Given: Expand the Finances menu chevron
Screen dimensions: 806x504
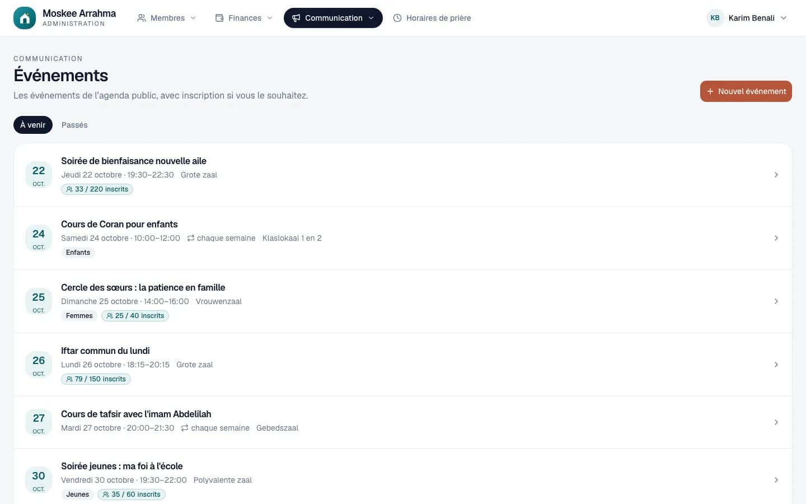Looking at the screenshot, I should click(x=270, y=18).
